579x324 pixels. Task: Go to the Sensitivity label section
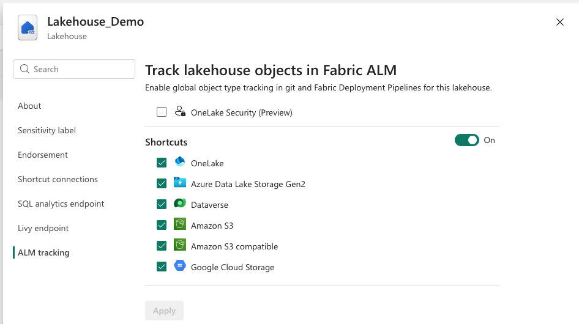pyautogui.click(x=47, y=130)
